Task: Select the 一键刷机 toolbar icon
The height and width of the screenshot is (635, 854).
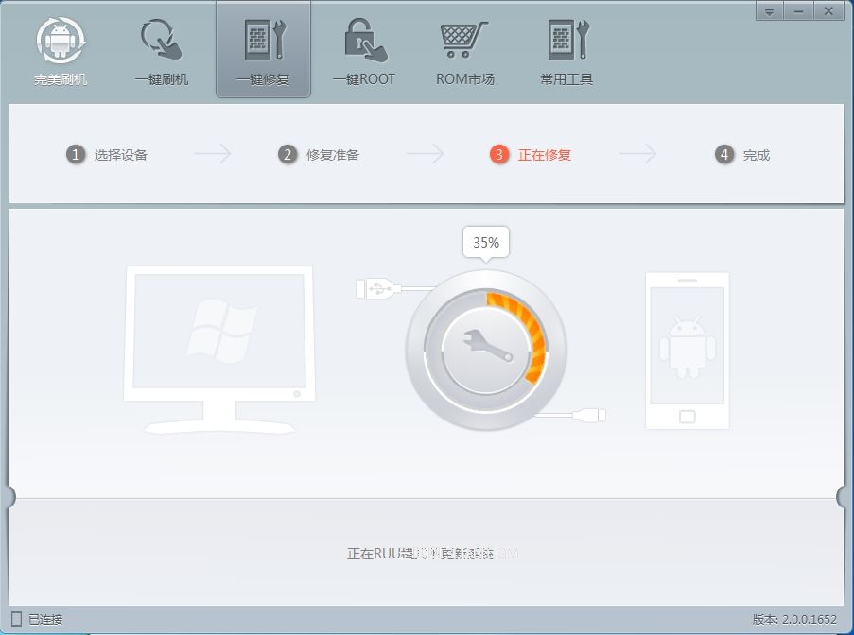Action: coord(161,40)
